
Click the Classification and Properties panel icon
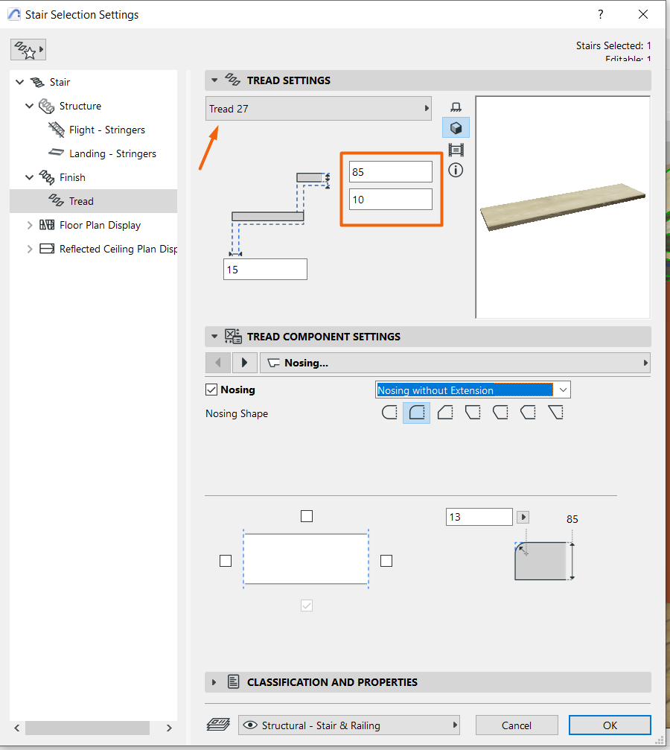(x=233, y=681)
